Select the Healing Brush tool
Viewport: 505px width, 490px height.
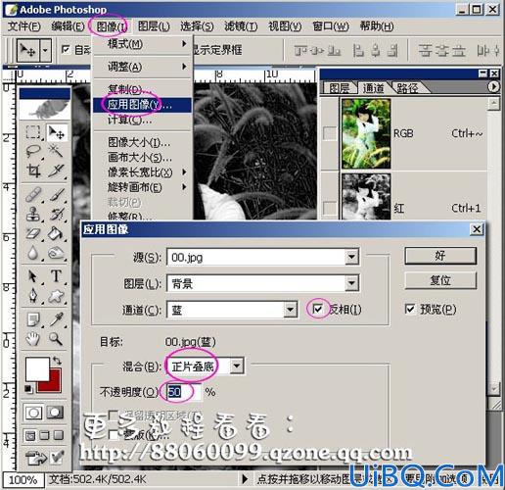(33, 195)
